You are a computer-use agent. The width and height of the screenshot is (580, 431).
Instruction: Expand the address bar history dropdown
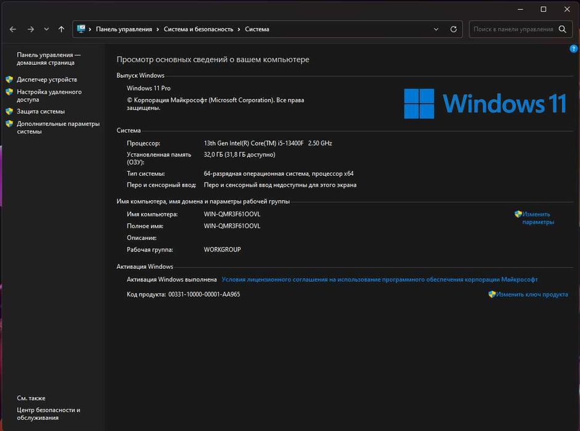(436, 29)
